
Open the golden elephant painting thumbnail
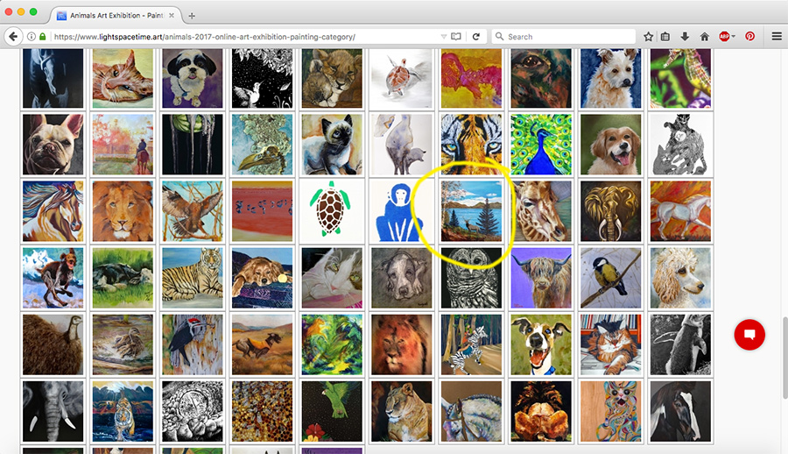pyautogui.click(x=610, y=211)
